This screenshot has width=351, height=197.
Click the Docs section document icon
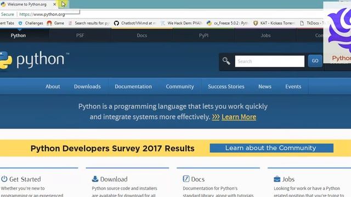click(186, 179)
